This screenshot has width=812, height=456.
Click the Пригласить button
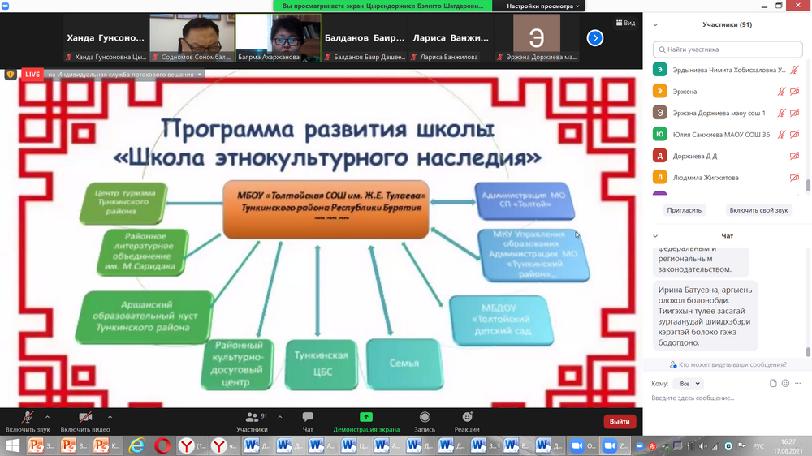tap(685, 210)
